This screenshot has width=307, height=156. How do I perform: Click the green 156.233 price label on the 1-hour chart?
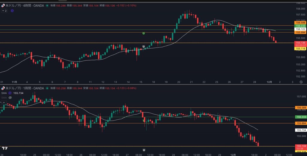(x=300, y=117)
